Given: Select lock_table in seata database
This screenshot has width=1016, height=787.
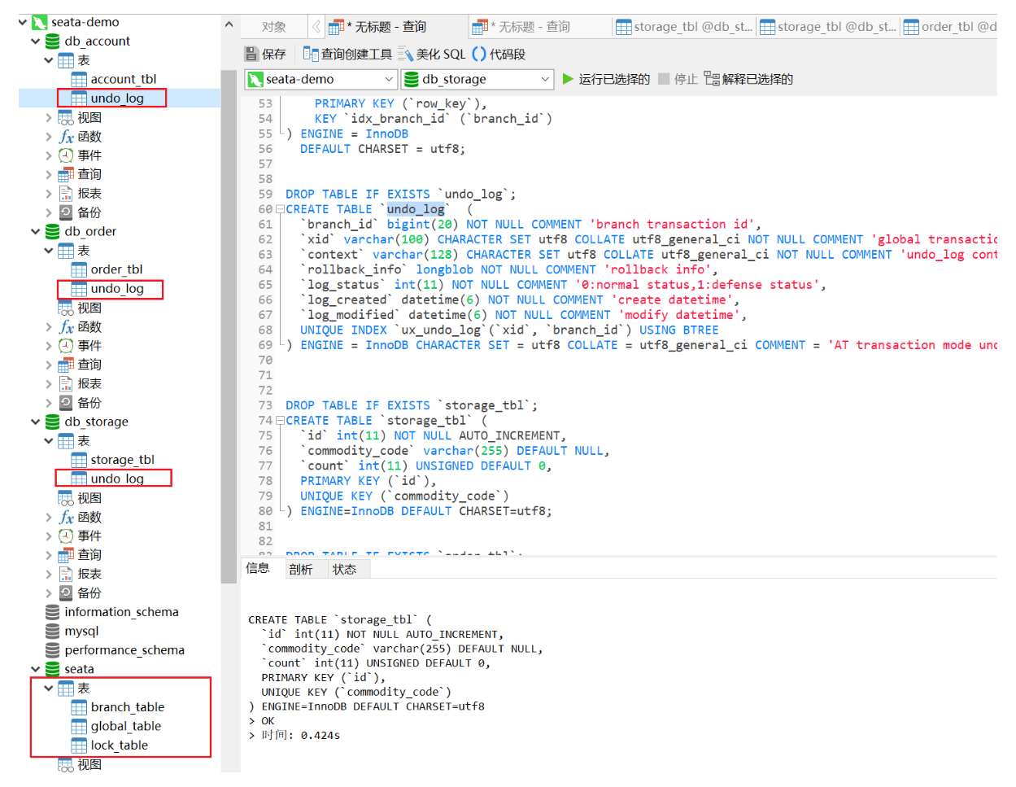Looking at the screenshot, I should pyautogui.click(x=119, y=745).
